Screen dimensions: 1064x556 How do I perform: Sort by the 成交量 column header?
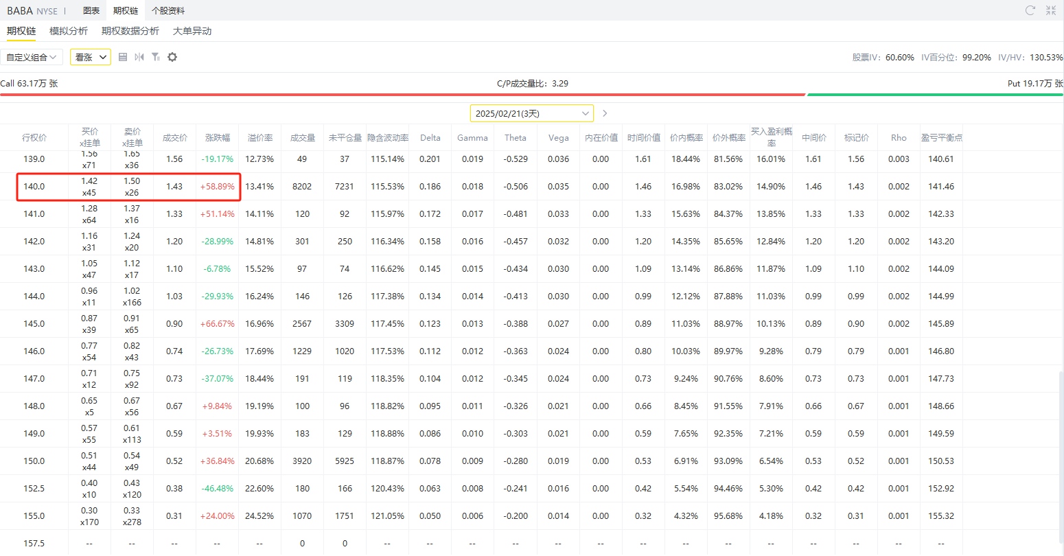click(x=302, y=138)
